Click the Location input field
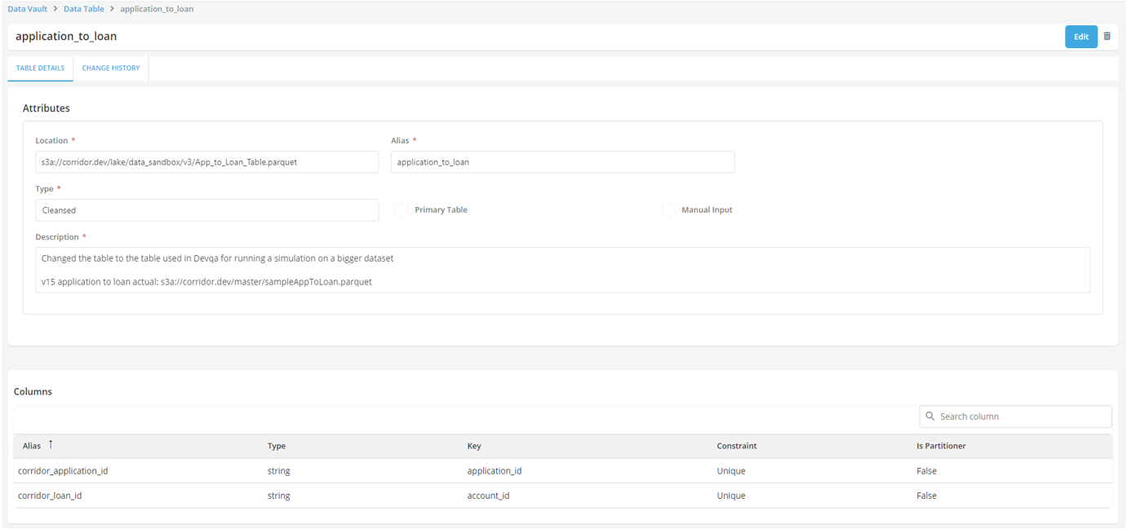 click(206, 162)
